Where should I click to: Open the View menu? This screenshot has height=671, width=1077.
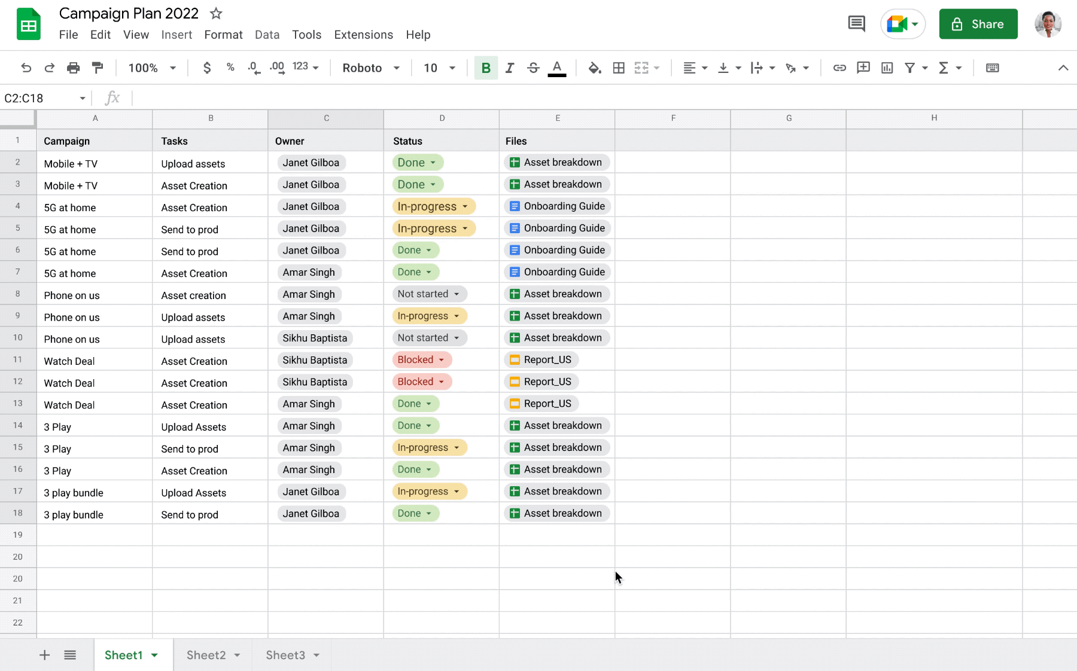point(136,35)
